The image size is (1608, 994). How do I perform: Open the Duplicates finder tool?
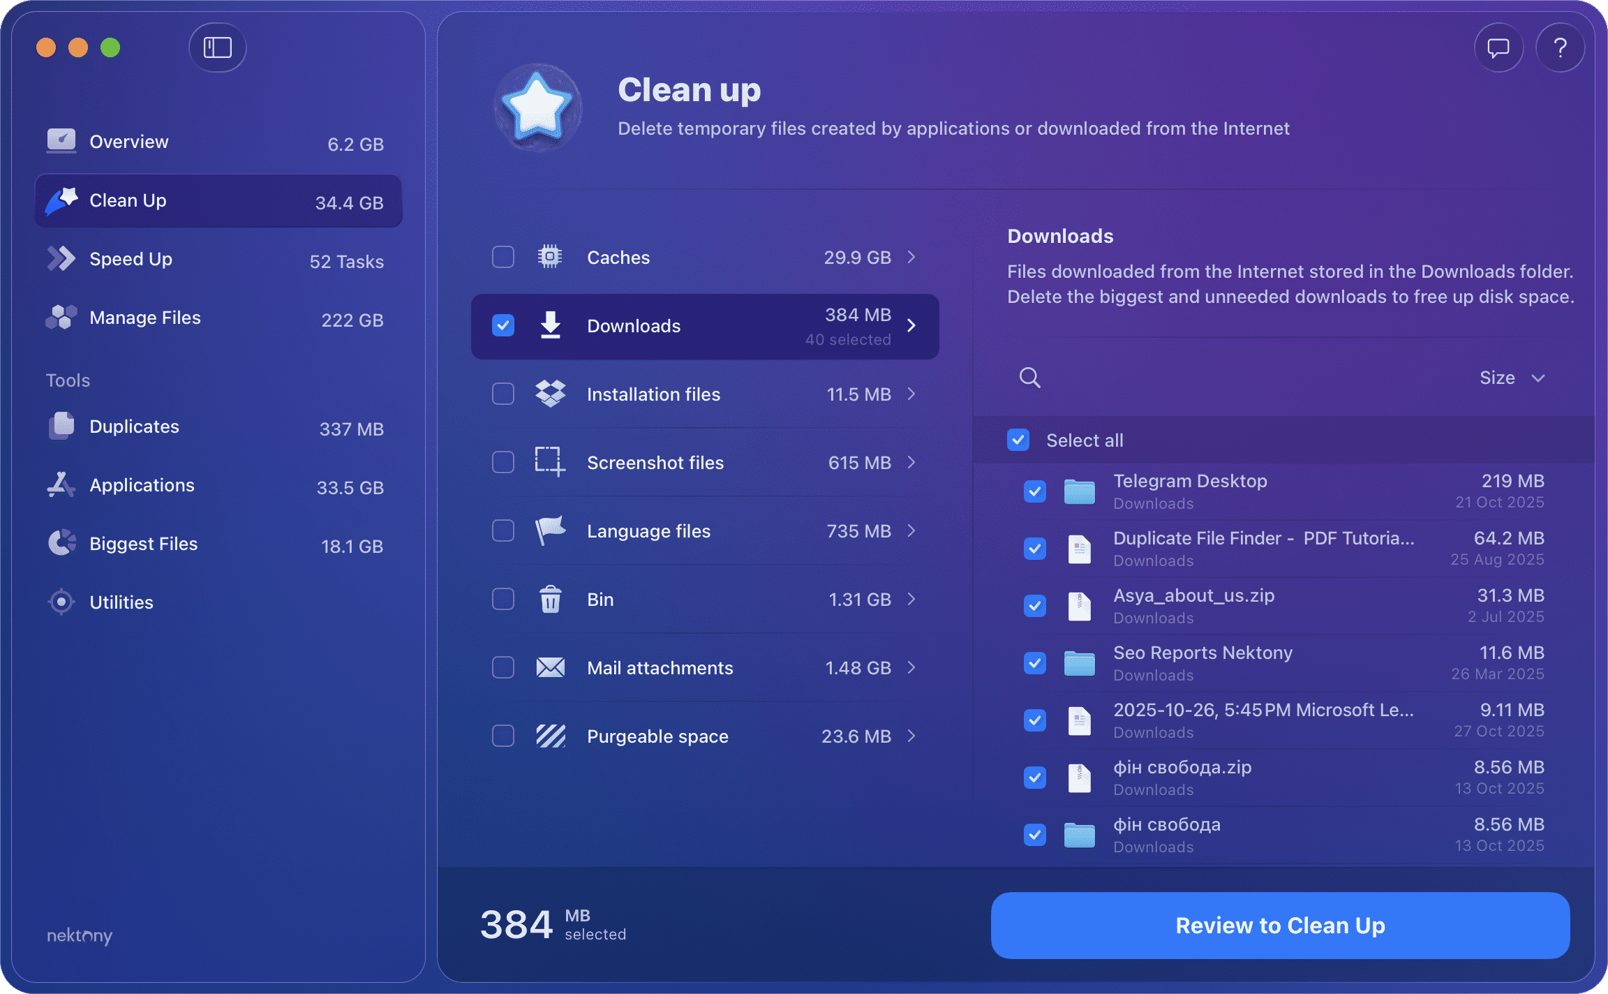point(133,426)
